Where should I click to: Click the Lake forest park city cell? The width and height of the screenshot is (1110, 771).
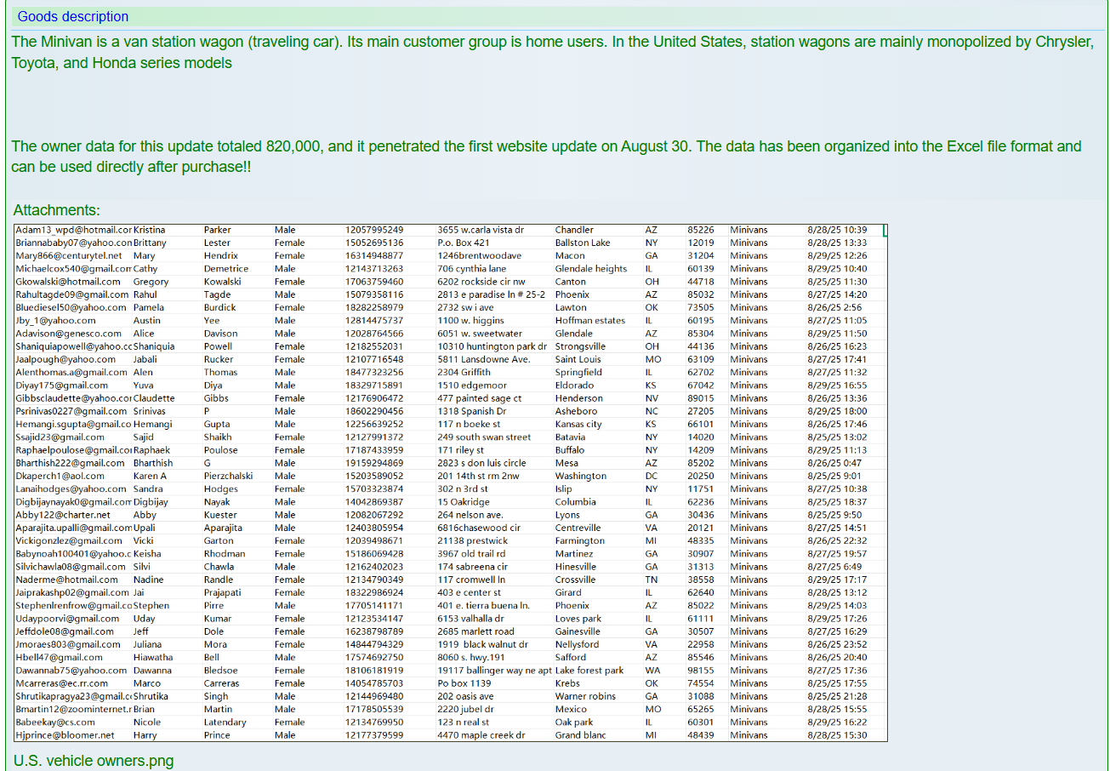tap(589, 671)
